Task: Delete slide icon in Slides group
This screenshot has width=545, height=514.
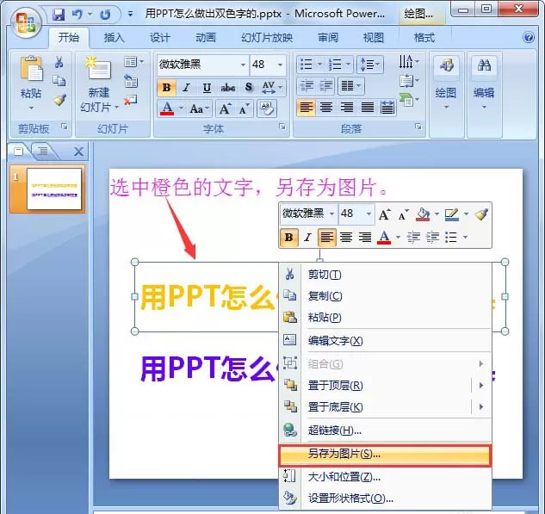Action: point(131,100)
